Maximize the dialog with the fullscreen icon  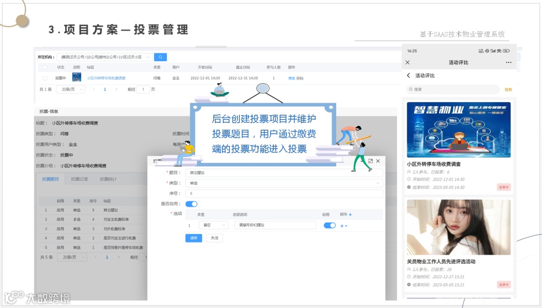tap(370, 161)
